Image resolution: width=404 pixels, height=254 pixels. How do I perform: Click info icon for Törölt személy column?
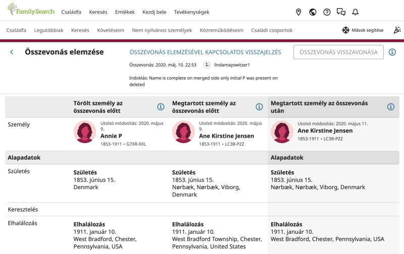click(161, 107)
